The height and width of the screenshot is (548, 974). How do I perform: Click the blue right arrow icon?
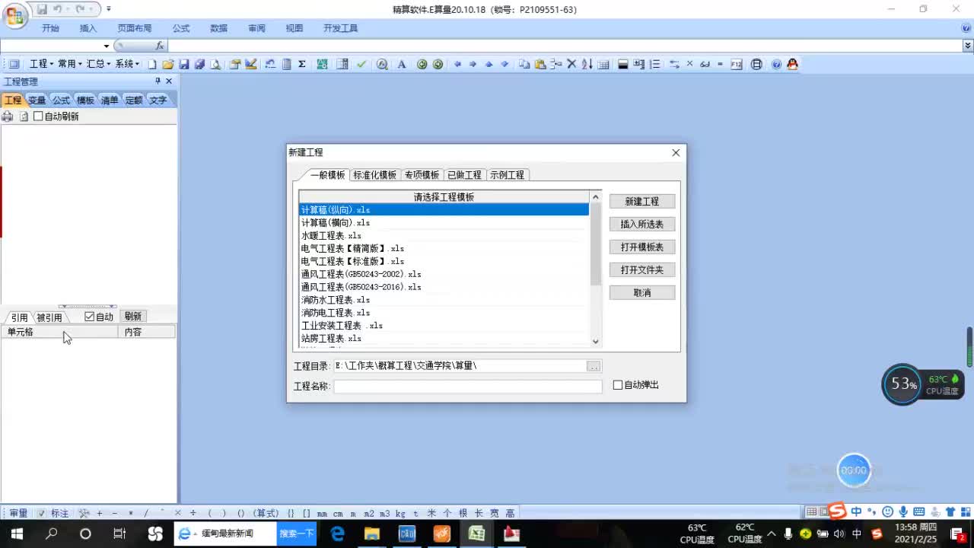pos(473,65)
